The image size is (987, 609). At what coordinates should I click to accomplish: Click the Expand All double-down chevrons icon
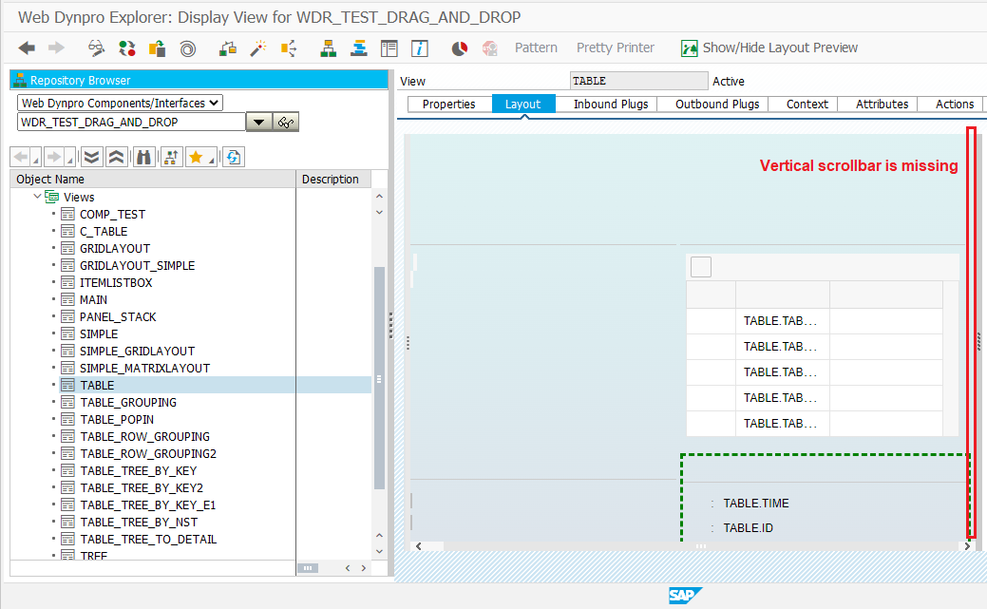(92, 157)
